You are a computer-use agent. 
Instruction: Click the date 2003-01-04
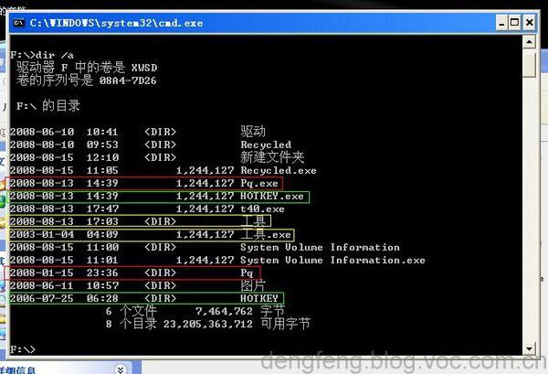42,234
